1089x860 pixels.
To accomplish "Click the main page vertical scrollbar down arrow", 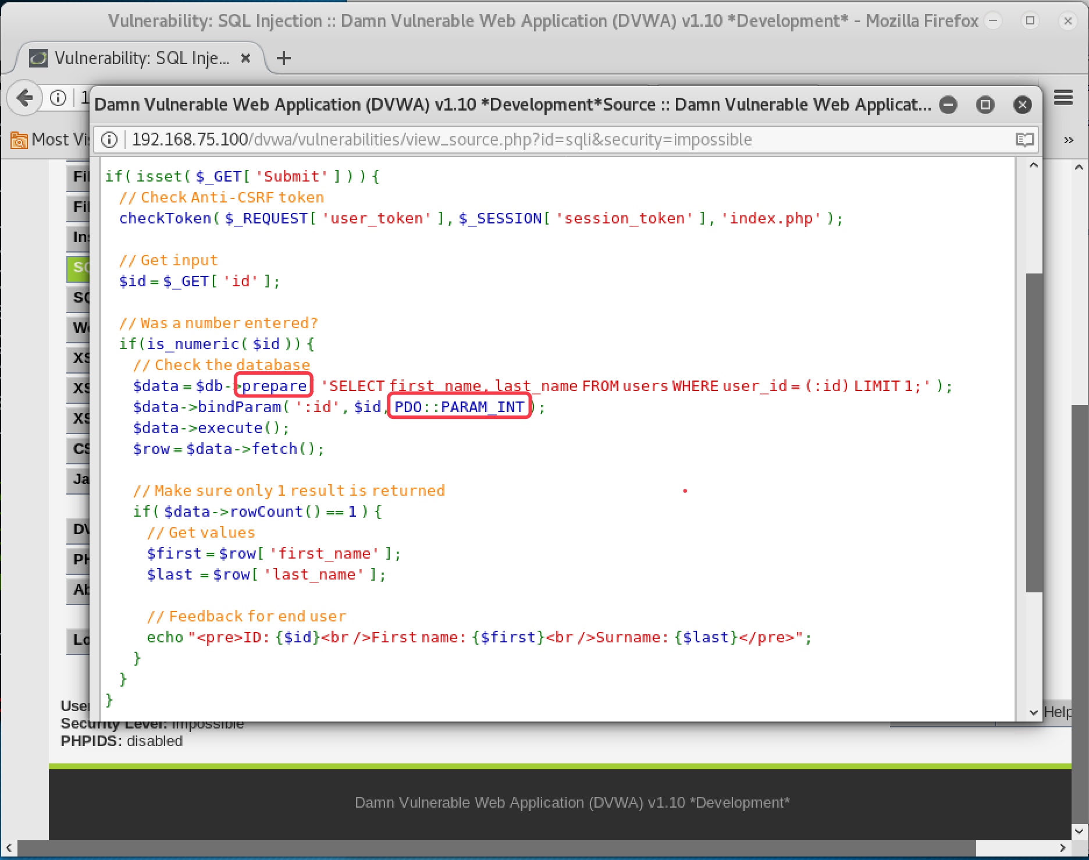I will click(x=1079, y=831).
